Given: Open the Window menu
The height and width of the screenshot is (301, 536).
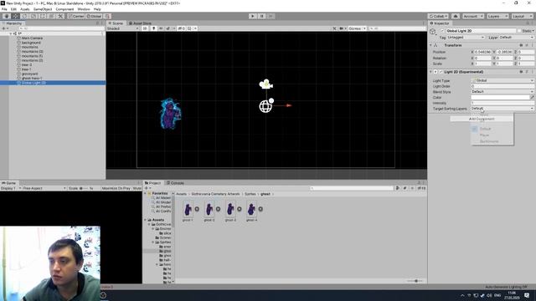Looking at the screenshot, I should coord(84,9).
